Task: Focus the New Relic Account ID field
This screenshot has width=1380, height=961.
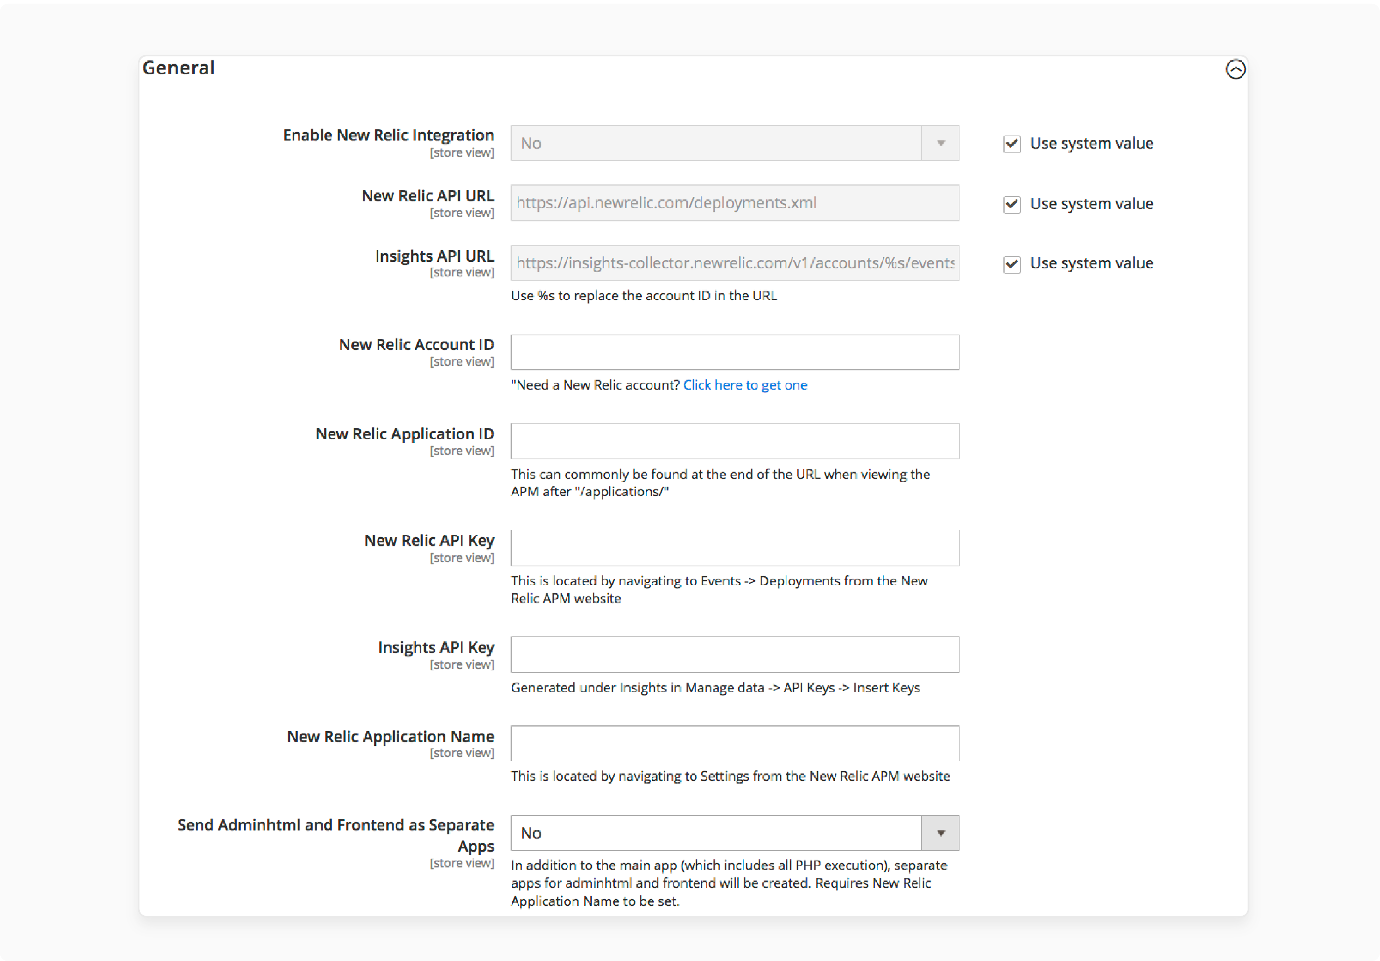Action: pyautogui.click(x=735, y=352)
